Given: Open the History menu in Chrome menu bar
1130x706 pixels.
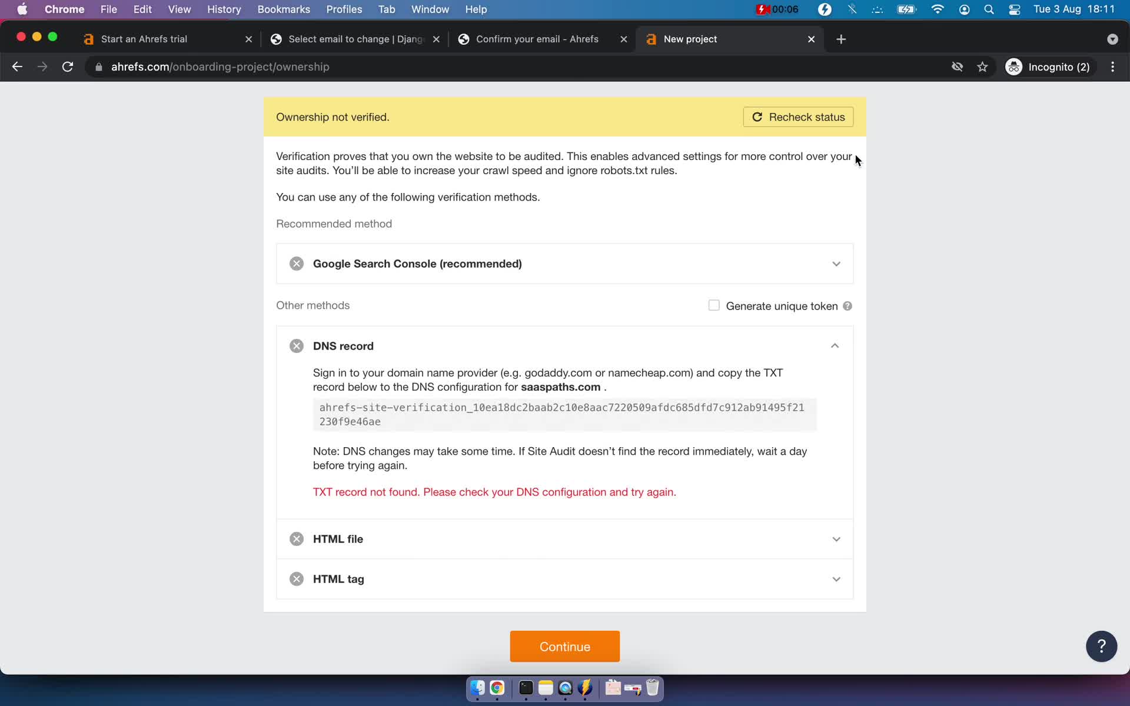Looking at the screenshot, I should pyautogui.click(x=224, y=9).
